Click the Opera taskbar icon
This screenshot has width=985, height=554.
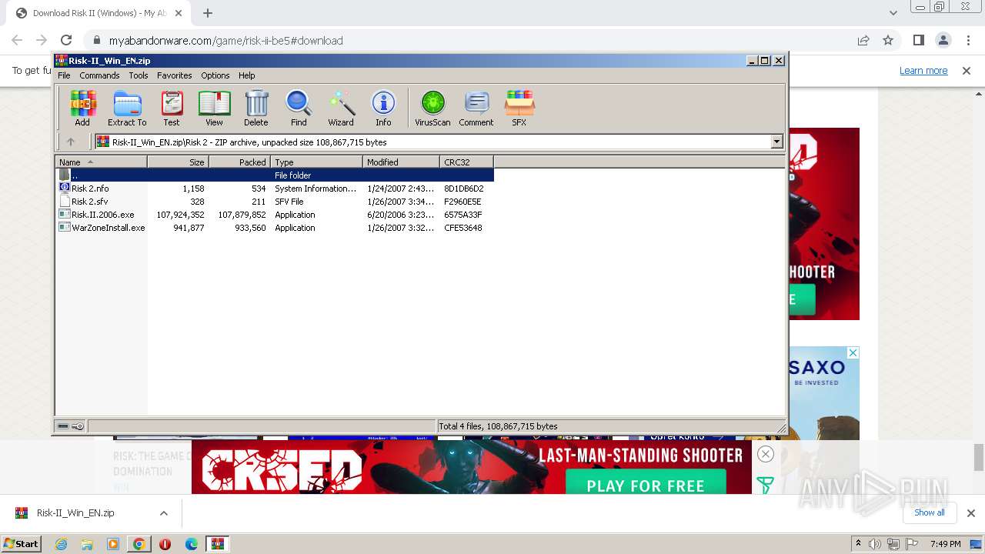[x=165, y=543]
